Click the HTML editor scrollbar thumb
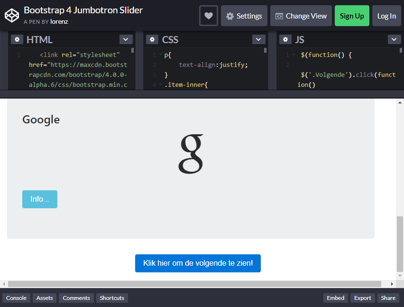Screen dimensions: 404x307 [132, 50]
